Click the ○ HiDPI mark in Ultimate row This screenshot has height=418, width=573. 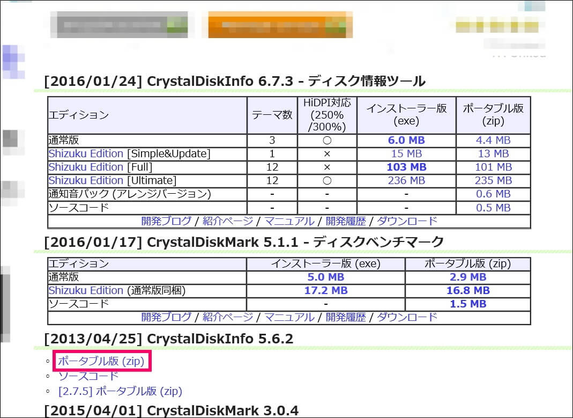tap(327, 181)
